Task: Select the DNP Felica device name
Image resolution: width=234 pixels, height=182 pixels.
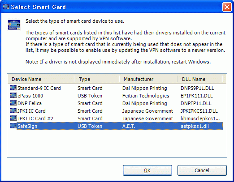Action: [x=30, y=103]
